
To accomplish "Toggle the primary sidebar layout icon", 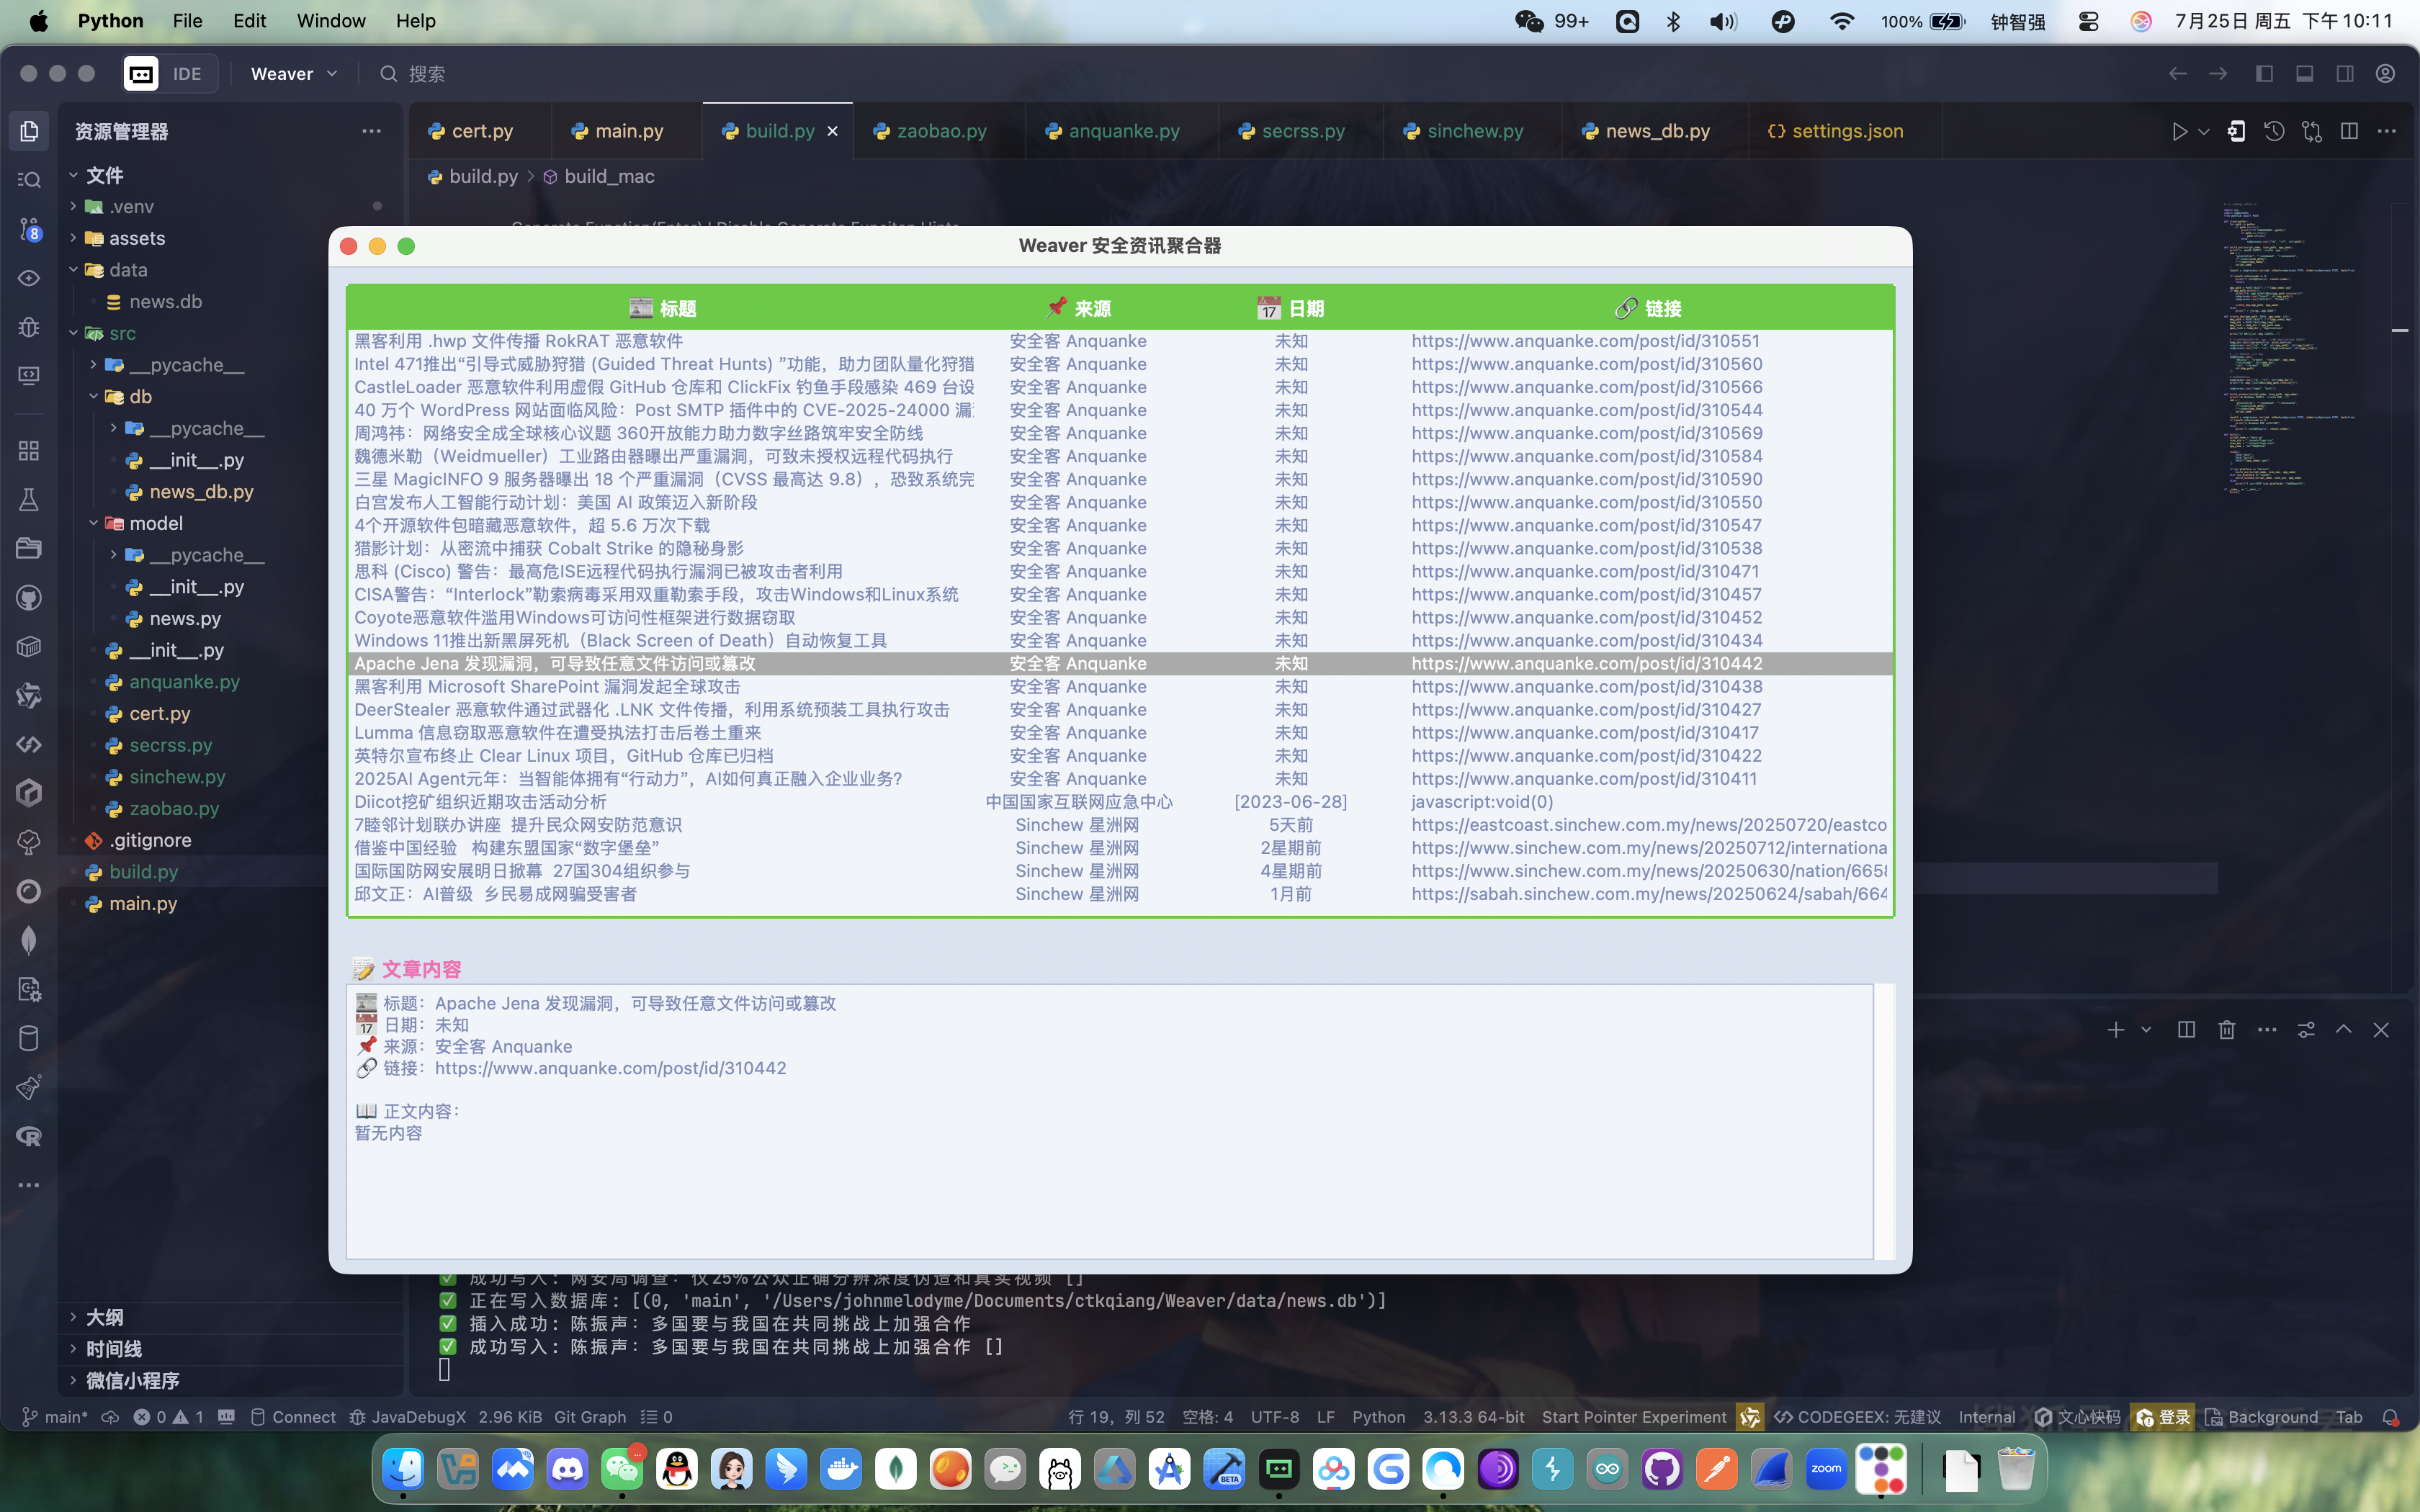I will [2265, 74].
